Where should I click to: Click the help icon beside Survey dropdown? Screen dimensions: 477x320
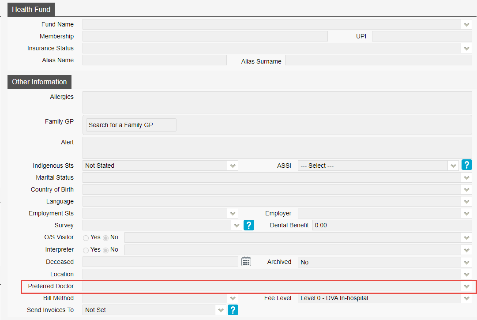[249, 225]
